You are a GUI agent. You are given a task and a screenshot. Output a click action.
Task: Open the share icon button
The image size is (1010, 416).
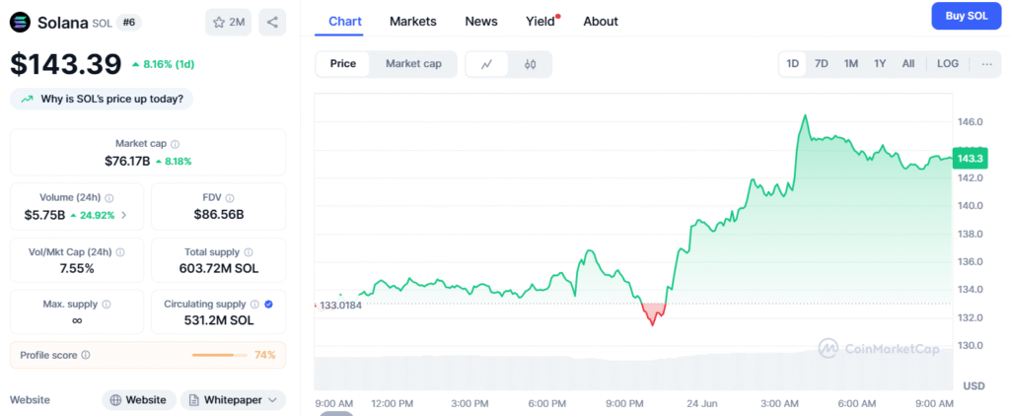(x=272, y=23)
